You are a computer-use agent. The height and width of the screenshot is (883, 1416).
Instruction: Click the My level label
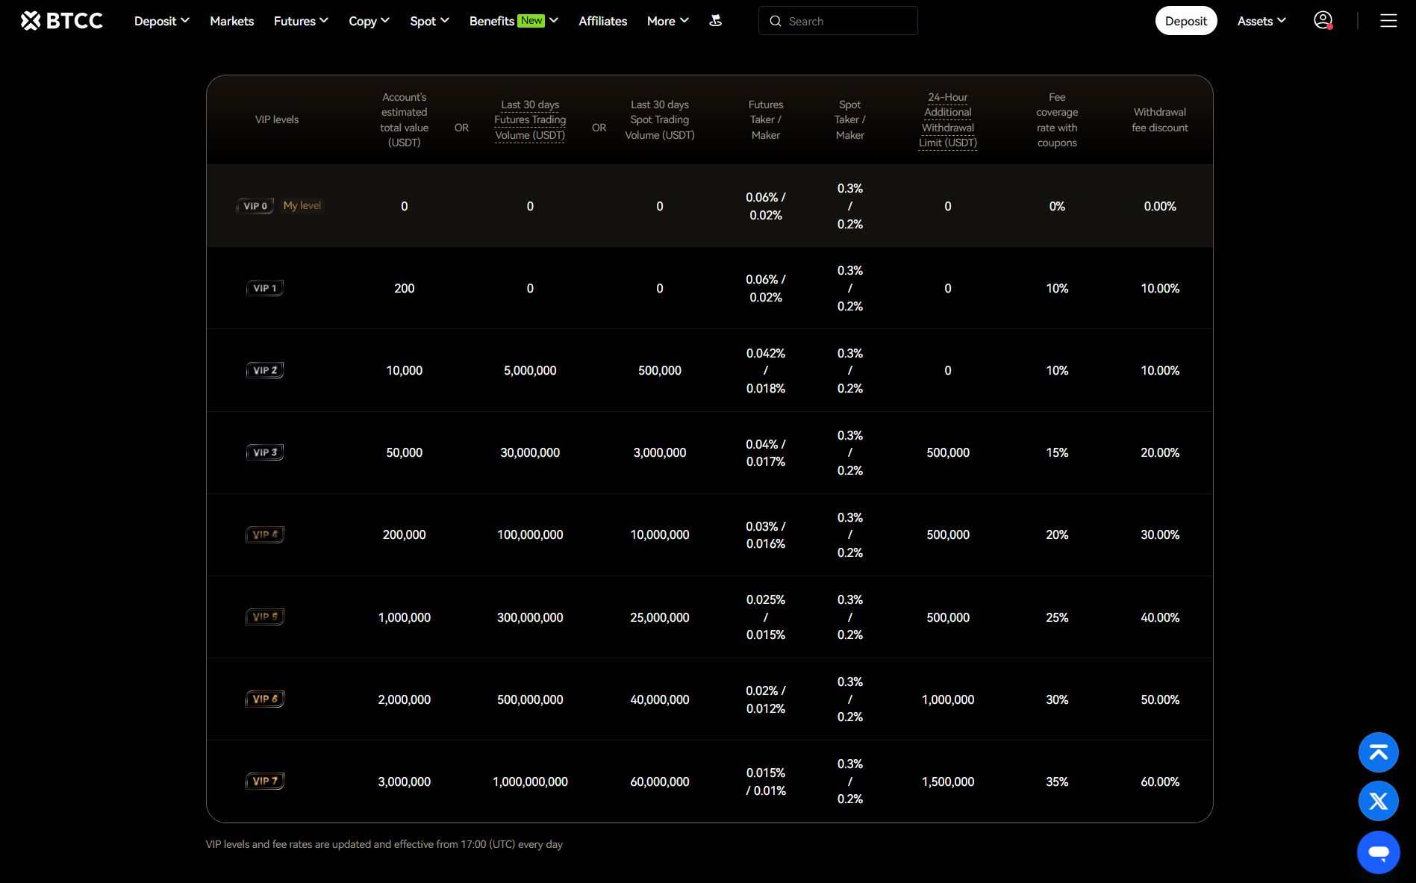point(302,205)
